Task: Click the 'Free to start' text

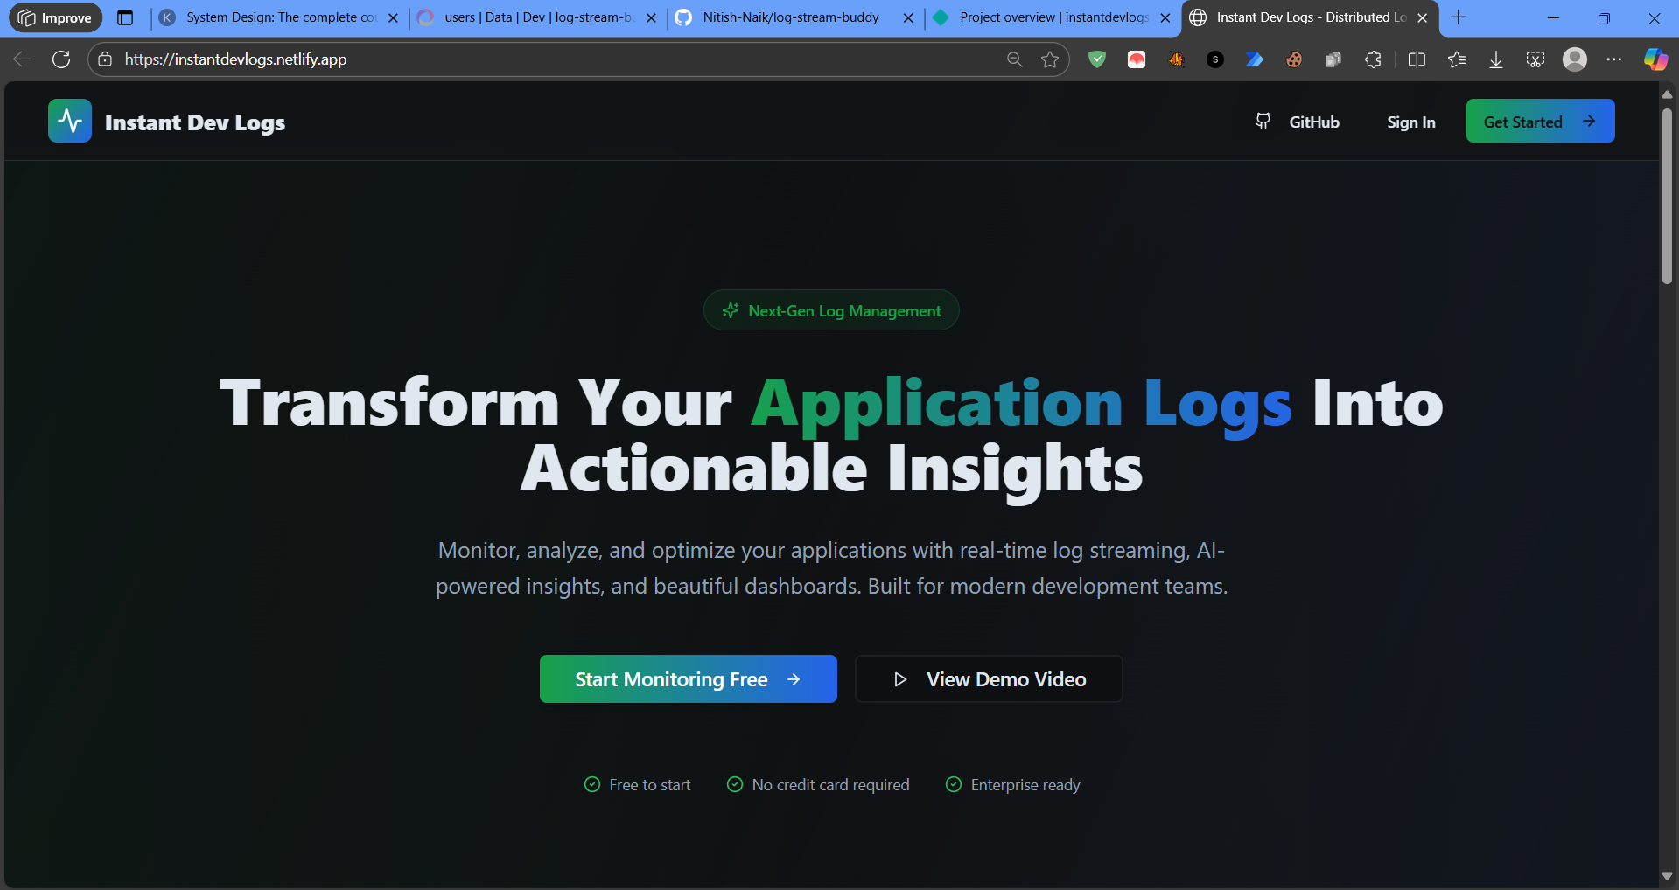Action: click(x=650, y=785)
